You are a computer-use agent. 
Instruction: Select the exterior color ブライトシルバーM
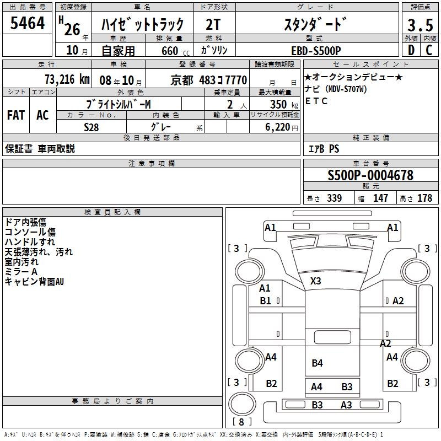coord(119,104)
